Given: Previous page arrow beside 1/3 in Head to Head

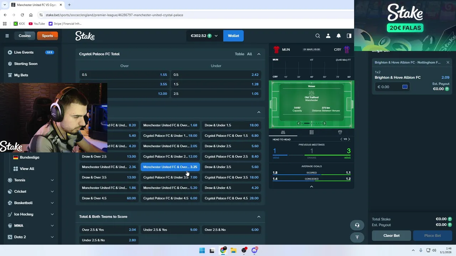Looking at the screenshot, I should [x=341, y=139].
